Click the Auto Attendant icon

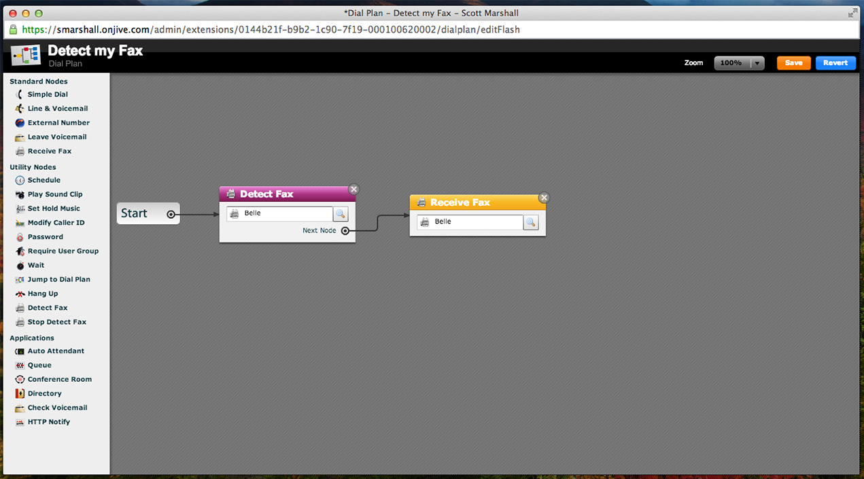pos(20,351)
